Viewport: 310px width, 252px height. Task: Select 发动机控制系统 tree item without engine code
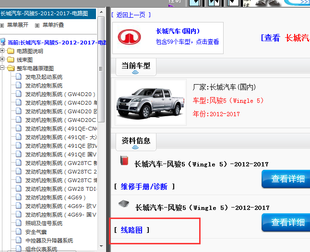coord(44,86)
